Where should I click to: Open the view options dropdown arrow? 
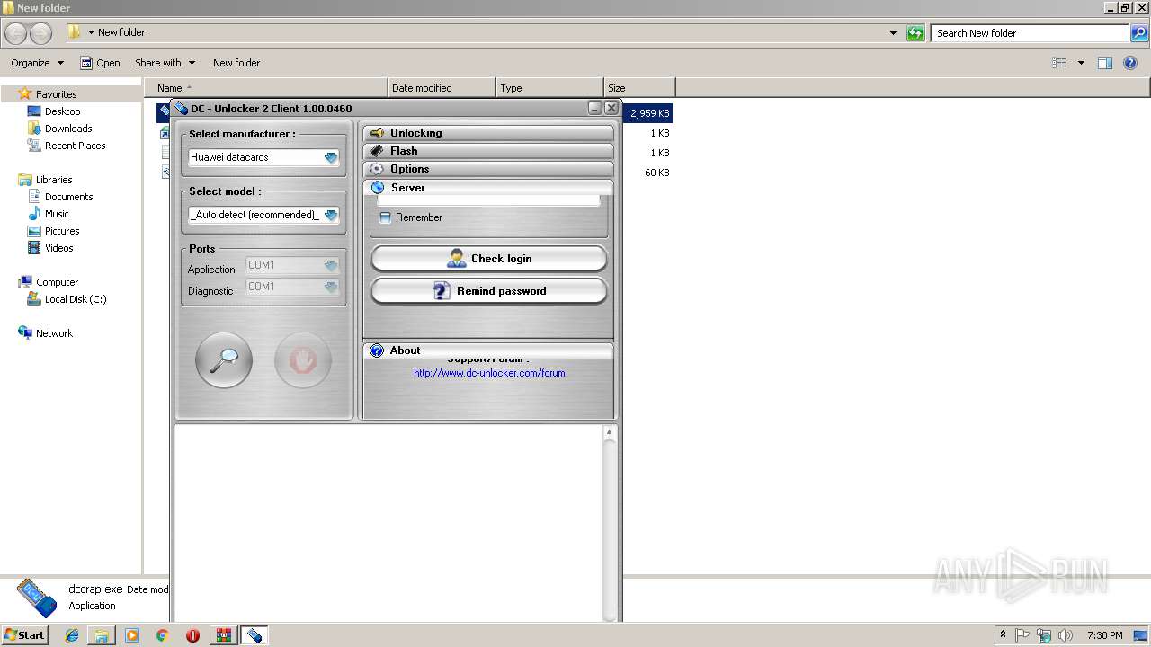(x=1081, y=63)
